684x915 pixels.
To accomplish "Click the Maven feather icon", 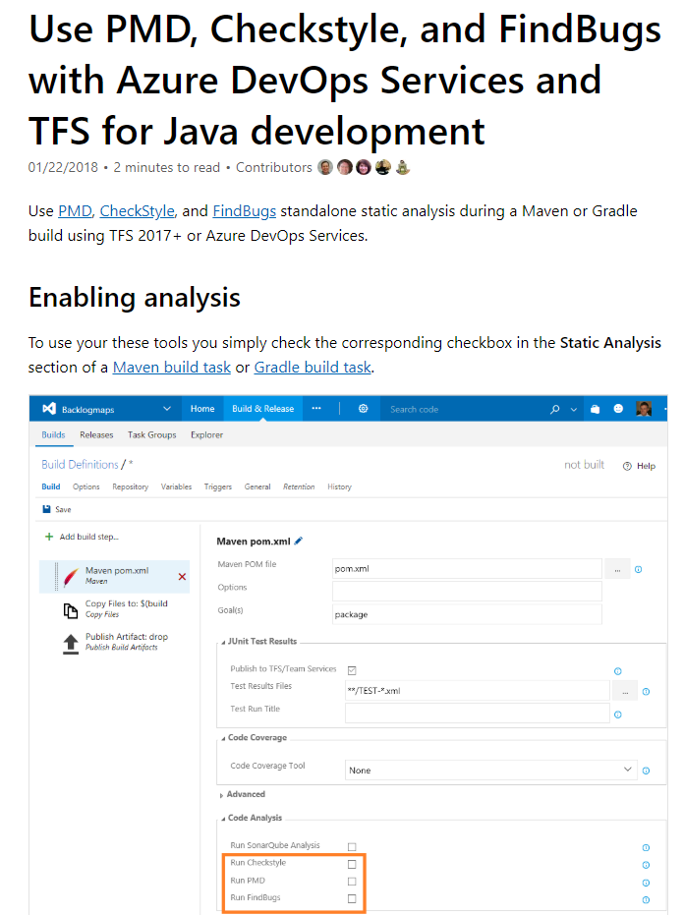I will (71, 577).
